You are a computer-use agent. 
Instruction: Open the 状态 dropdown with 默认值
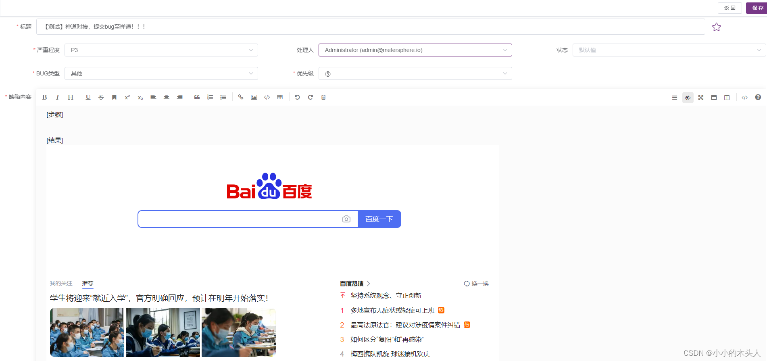tap(669, 50)
